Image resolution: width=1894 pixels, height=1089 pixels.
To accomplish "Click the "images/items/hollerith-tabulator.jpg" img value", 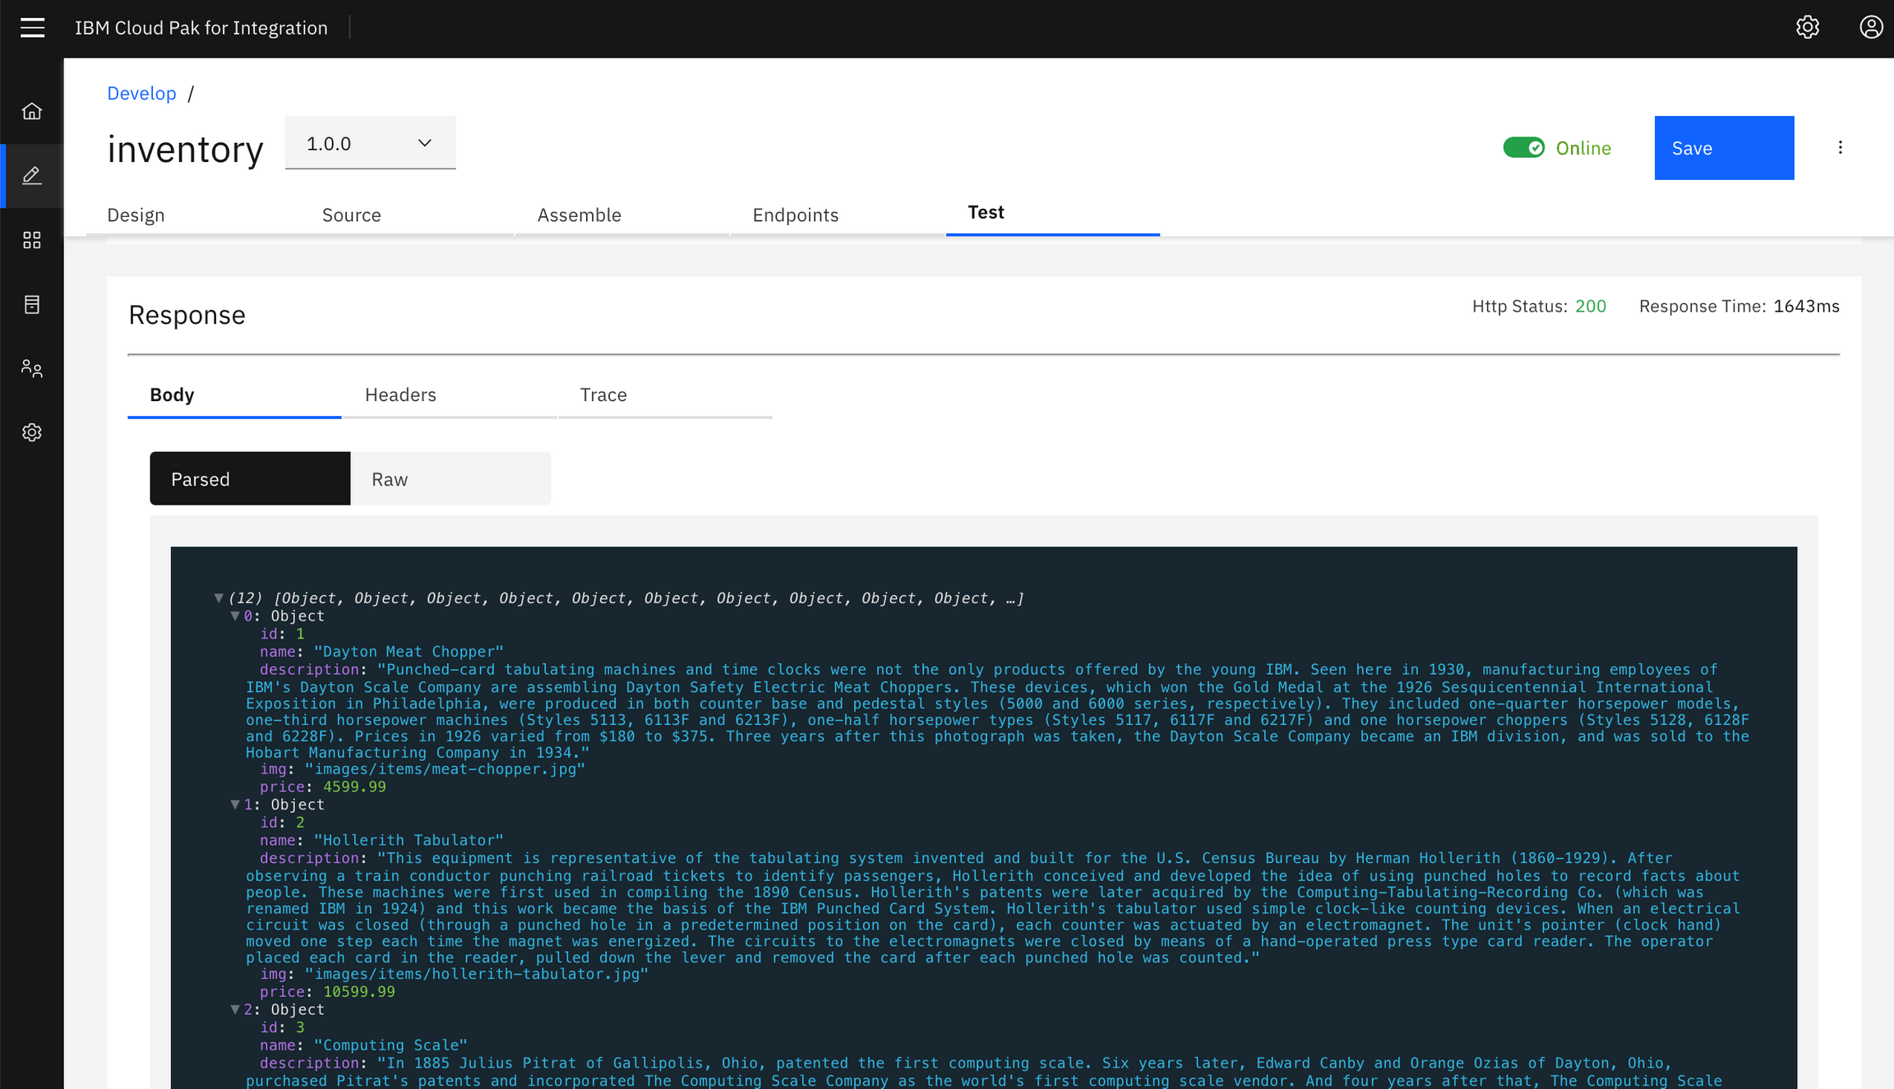I will [x=477, y=974].
